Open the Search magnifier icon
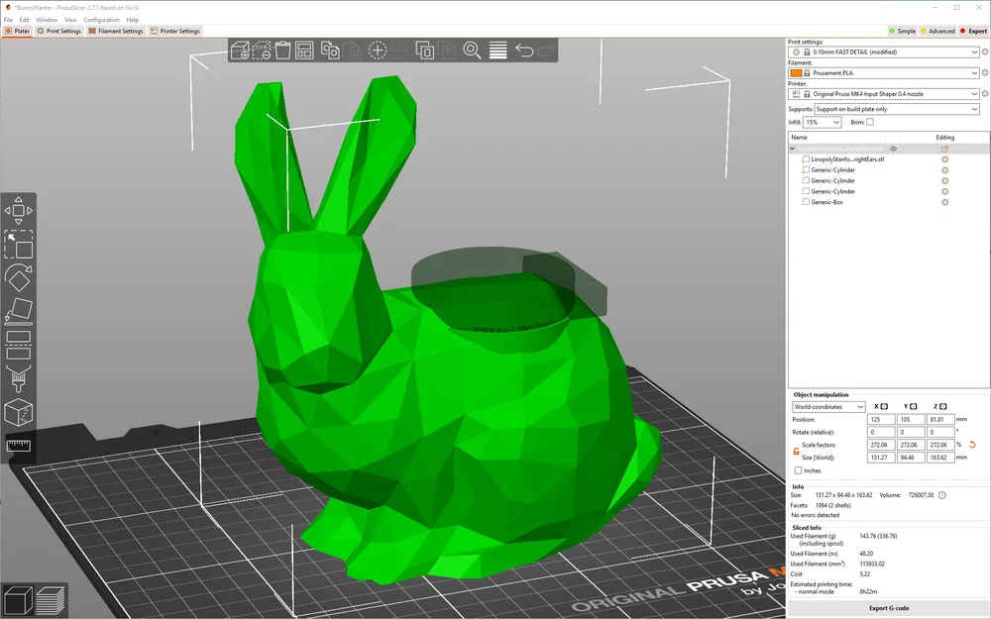The height and width of the screenshot is (619, 991). [x=473, y=52]
